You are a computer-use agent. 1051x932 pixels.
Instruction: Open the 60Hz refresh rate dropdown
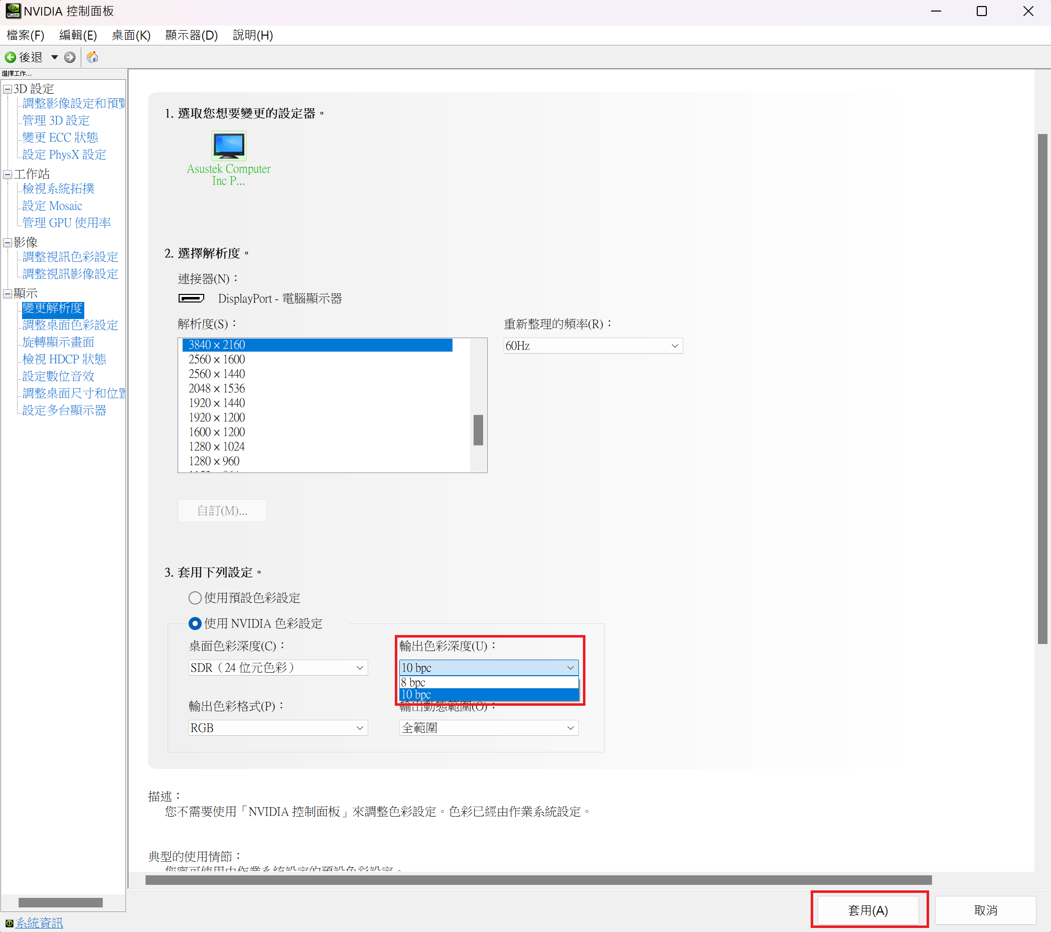[593, 346]
